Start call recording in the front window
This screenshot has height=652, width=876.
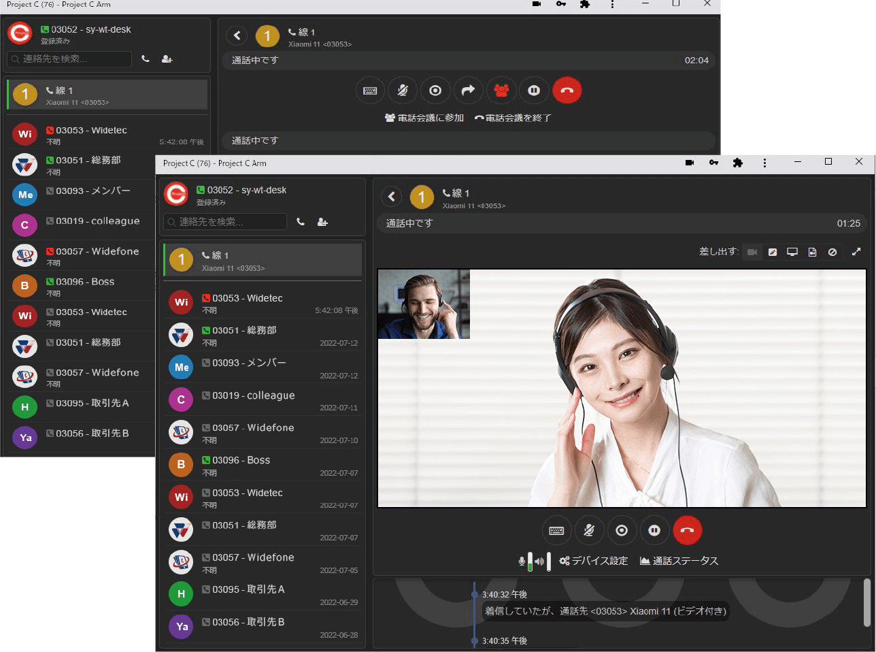(622, 530)
